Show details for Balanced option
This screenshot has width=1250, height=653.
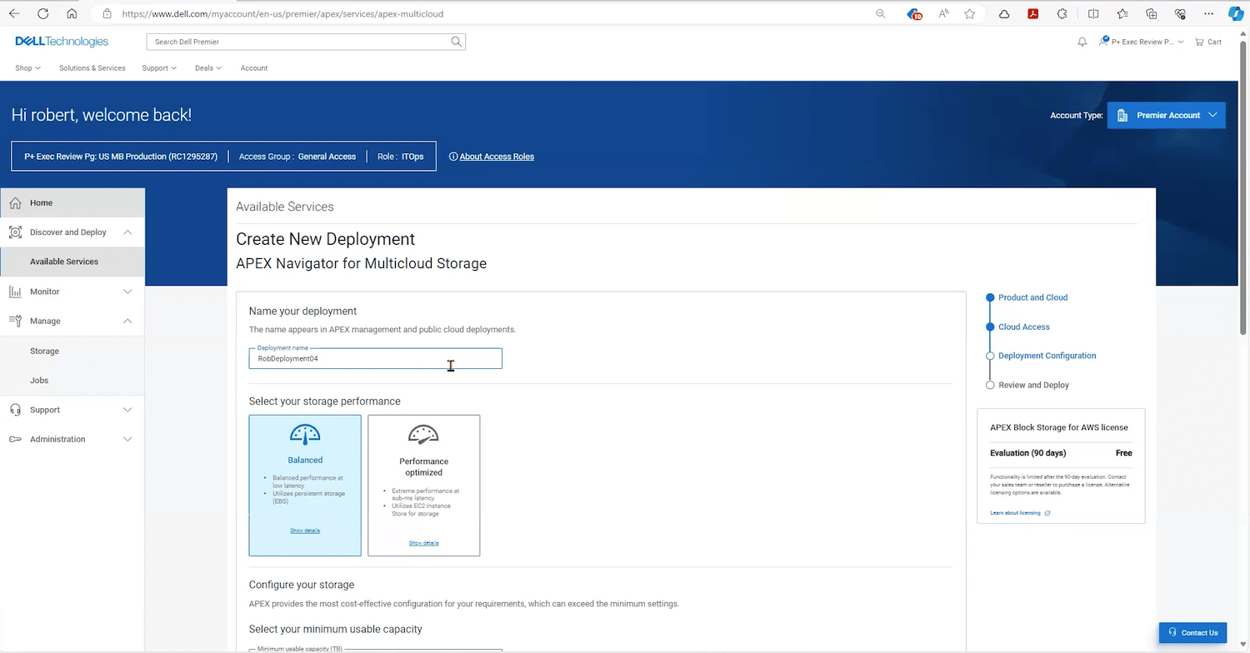(305, 531)
